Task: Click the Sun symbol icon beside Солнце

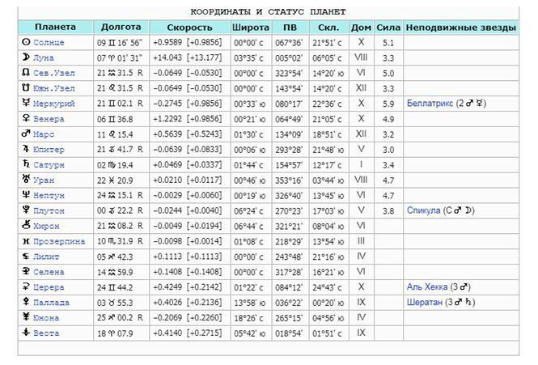Action: (x=26, y=42)
